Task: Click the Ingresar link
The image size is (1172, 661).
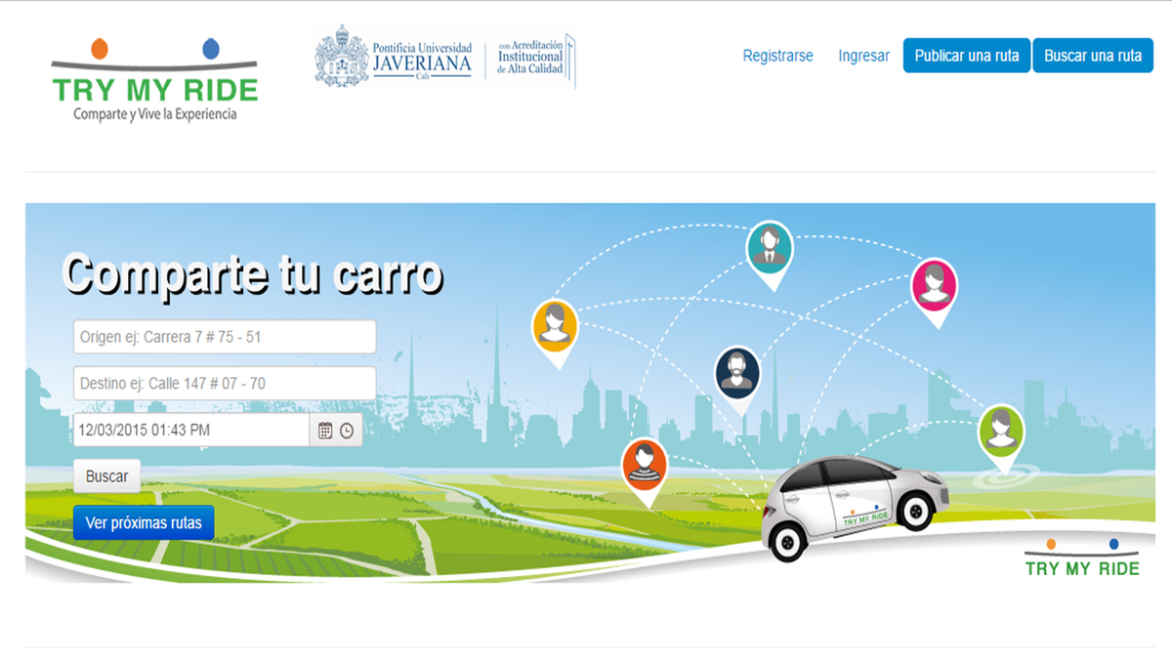Action: pos(863,56)
